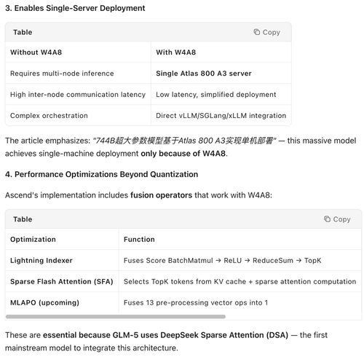The height and width of the screenshot is (357, 364).
Task: Click the 'Direct vLLM/SGLang/xLLM integration' cell
Action: [x=221, y=116]
